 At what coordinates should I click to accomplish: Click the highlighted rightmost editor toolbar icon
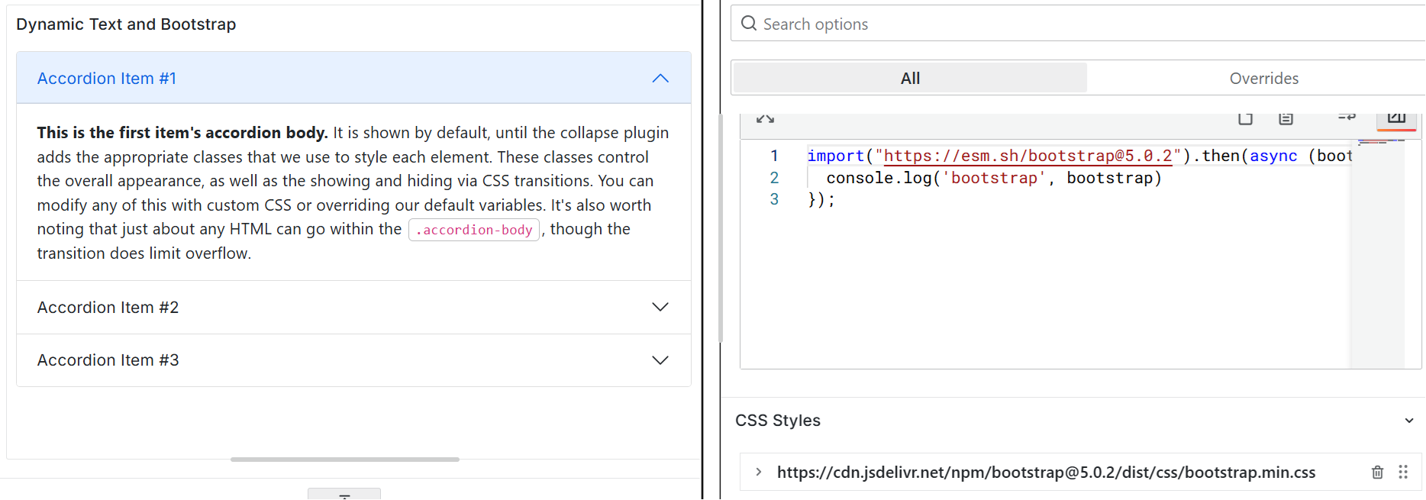(1396, 118)
